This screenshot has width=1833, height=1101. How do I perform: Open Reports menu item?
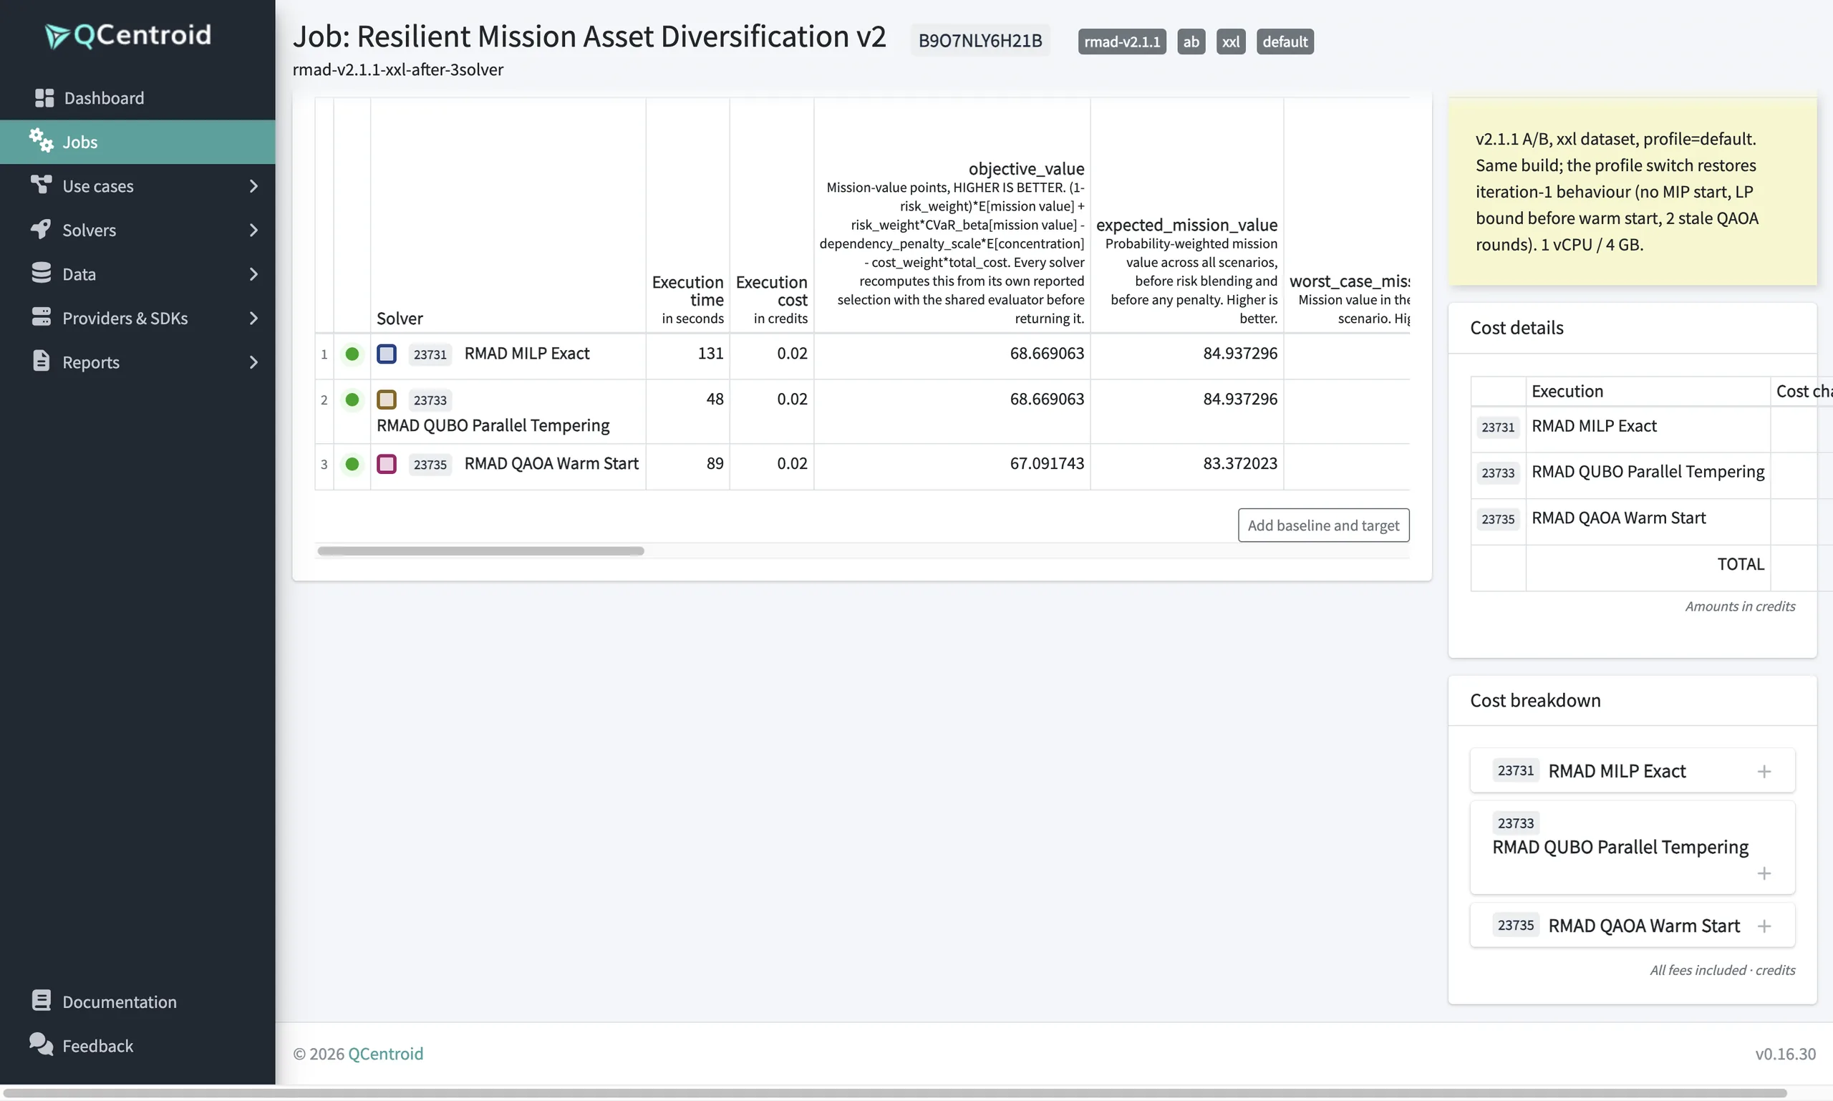137,362
